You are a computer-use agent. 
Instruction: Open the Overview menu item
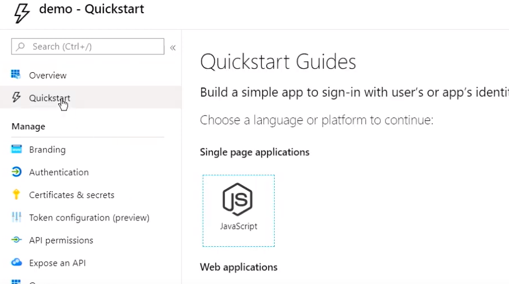coord(48,76)
